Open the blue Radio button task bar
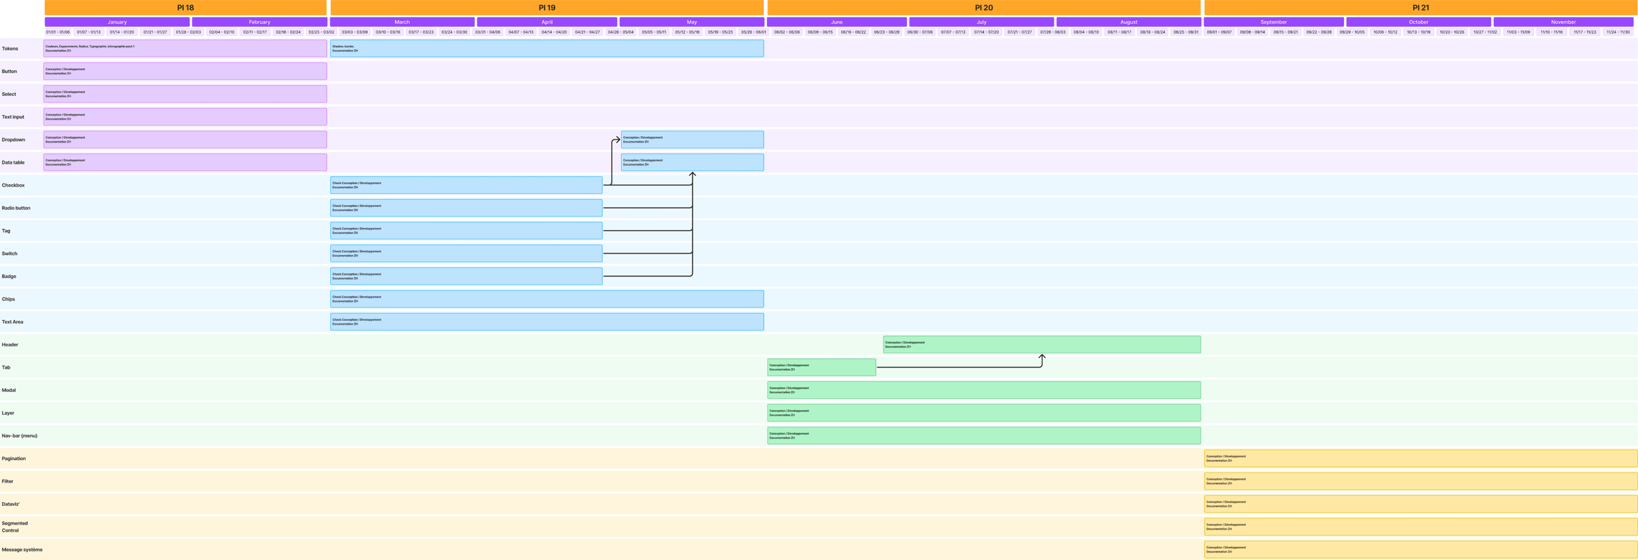Viewport: 1638px width, 560px height. 466,208
